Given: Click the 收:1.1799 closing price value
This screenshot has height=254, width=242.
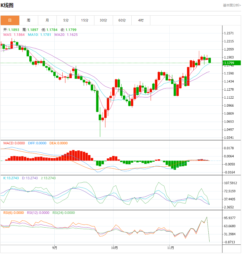Looking at the screenshot, I should (x=68, y=30).
